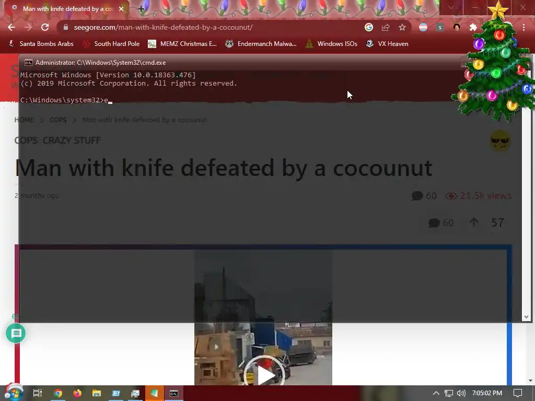Open the Action Center notifications icon
The height and width of the screenshot is (401, 535).
(518, 393)
